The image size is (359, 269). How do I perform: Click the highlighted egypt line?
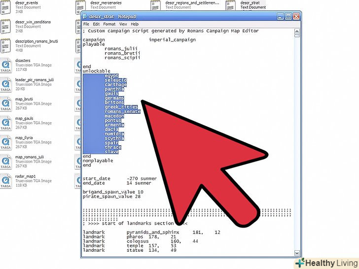click(111, 75)
